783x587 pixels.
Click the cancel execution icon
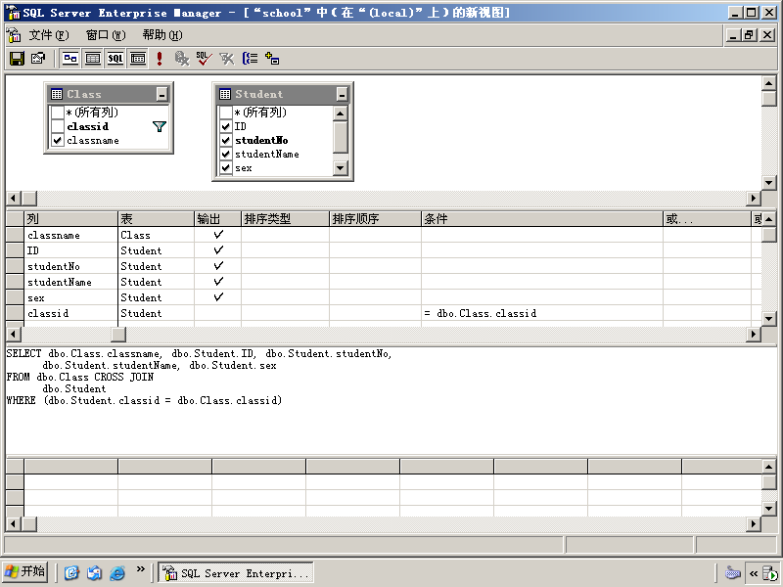[182, 59]
